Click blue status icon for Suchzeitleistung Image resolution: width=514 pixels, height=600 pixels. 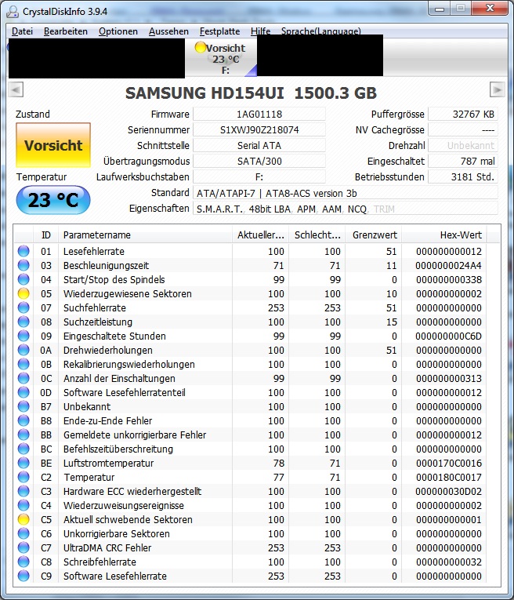(x=24, y=322)
